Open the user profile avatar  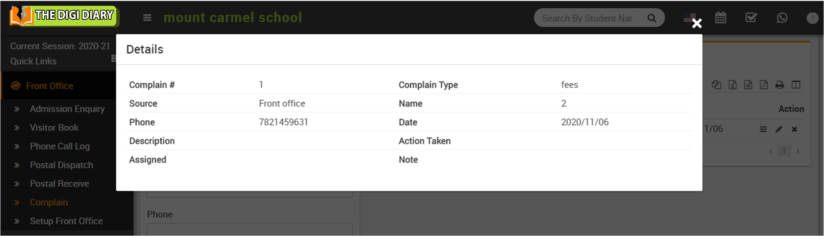click(812, 18)
